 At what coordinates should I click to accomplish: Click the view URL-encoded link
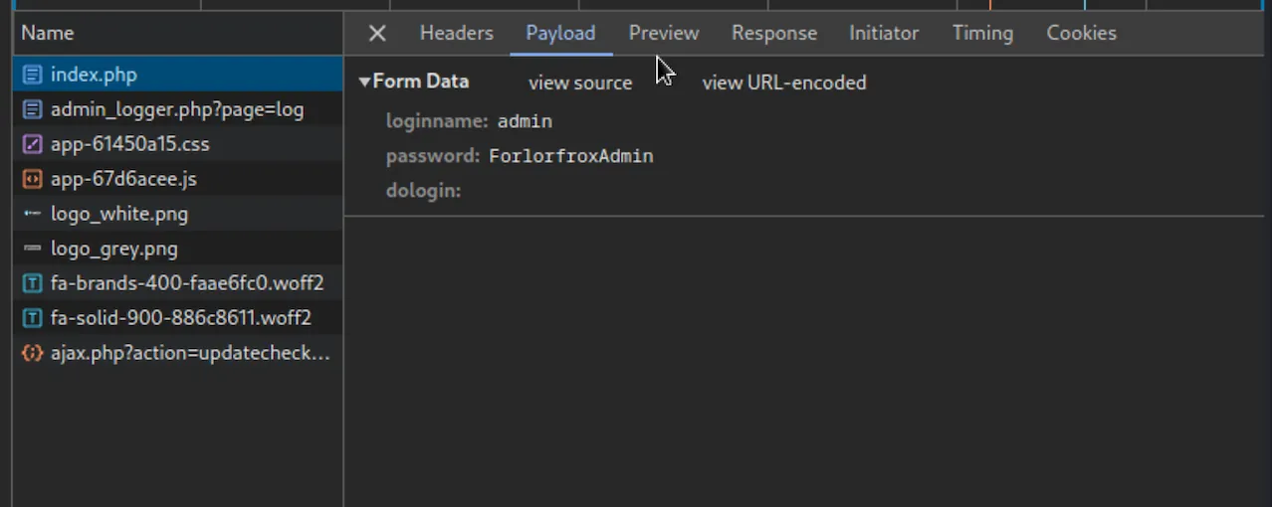tap(784, 83)
